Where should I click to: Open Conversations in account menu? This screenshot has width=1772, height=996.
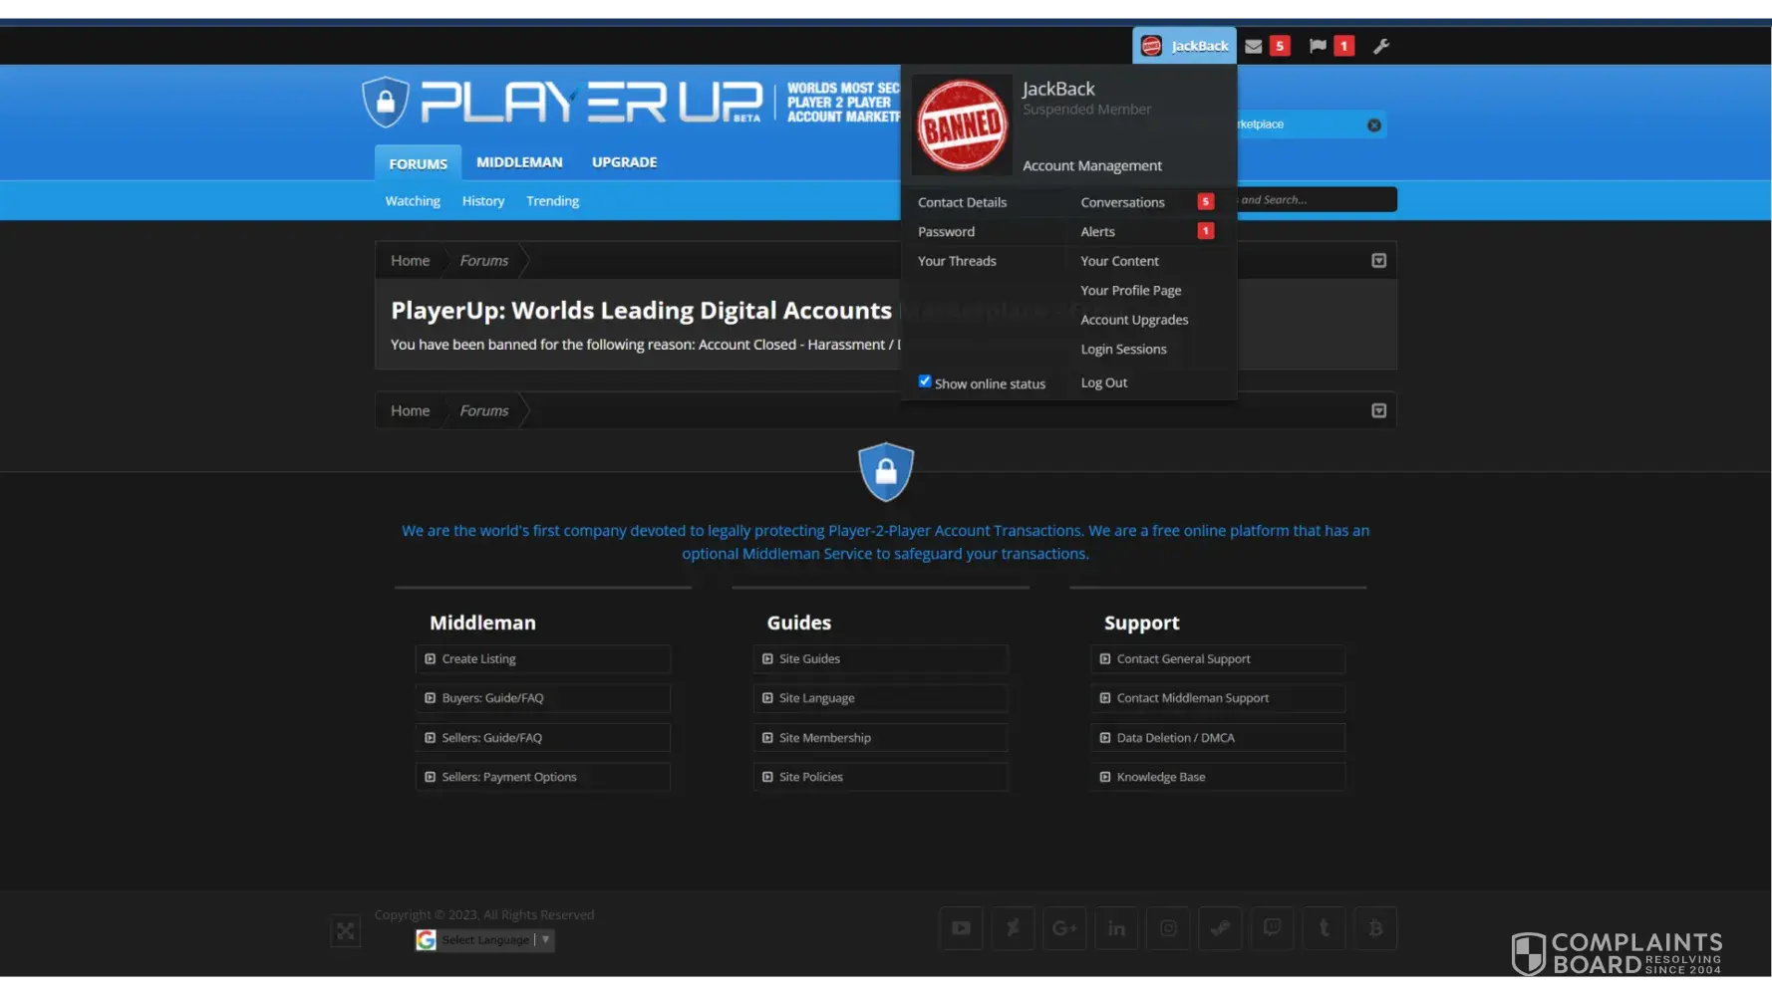coord(1123,202)
